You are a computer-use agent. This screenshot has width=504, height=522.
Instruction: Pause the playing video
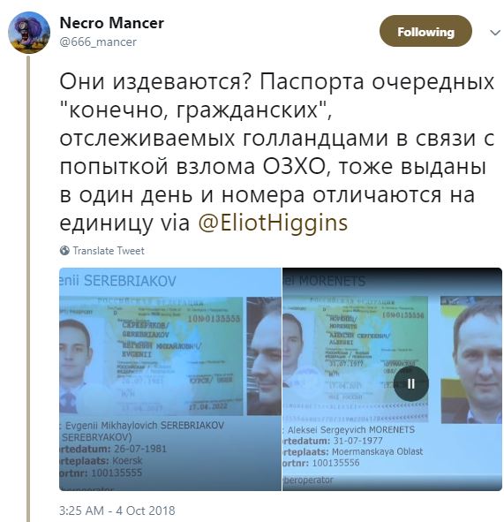[x=410, y=384]
